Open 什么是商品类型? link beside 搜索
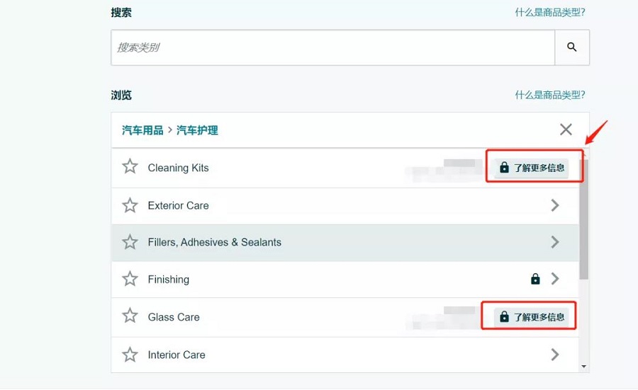 549,12
